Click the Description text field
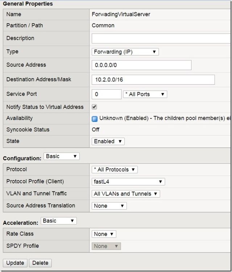This screenshot has height=272, width=232. point(161,38)
